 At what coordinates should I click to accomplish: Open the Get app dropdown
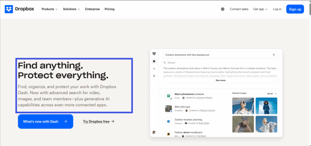coord(260,9)
